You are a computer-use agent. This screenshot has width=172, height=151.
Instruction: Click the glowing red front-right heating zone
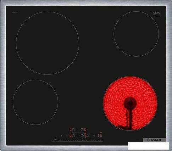click(130, 104)
